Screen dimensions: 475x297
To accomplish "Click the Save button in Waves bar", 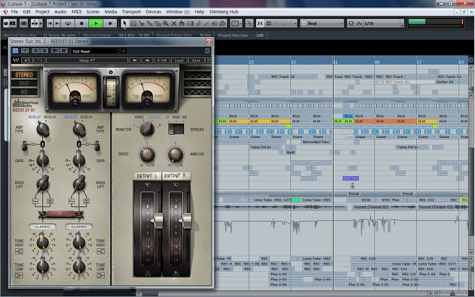I will click(x=196, y=60).
